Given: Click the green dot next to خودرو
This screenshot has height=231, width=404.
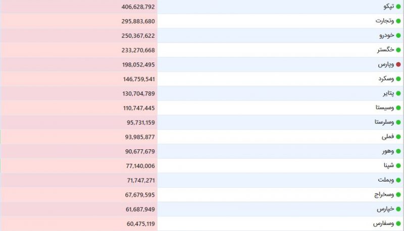Looking at the screenshot, I should pos(398,35).
